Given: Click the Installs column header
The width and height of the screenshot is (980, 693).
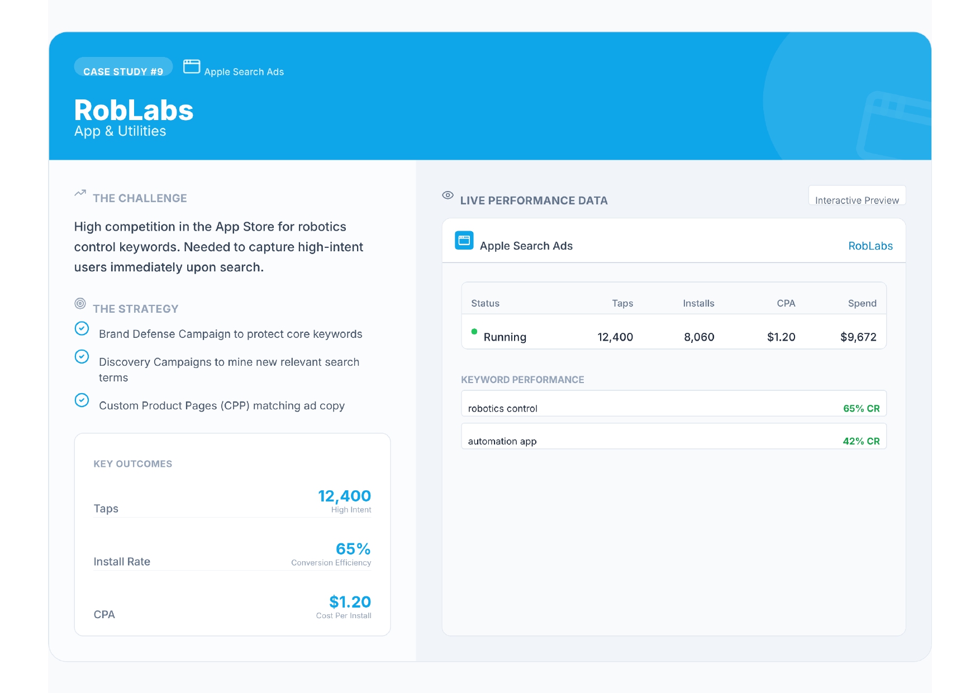Looking at the screenshot, I should [698, 303].
